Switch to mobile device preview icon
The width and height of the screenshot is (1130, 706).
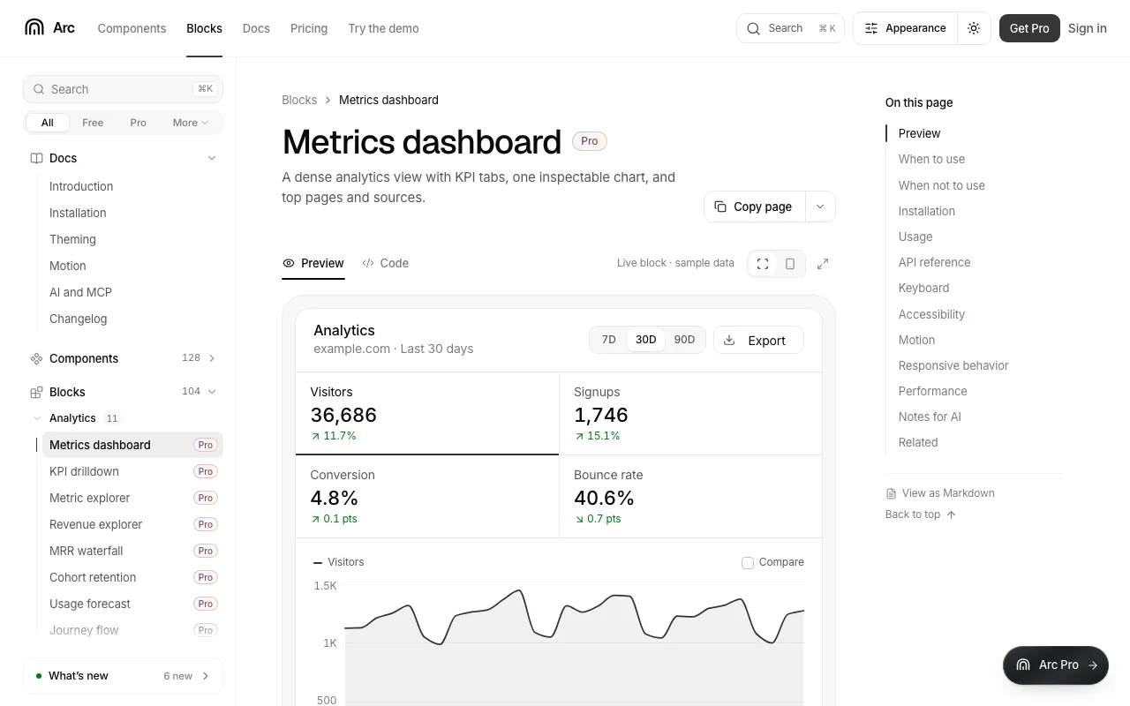(790, 264)
